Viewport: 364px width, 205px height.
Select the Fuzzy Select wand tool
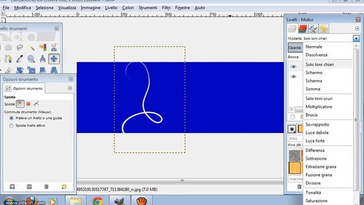tap(31, 48)
